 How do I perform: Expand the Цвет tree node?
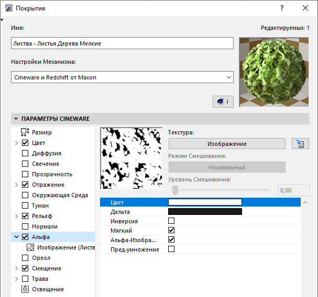[x=17, y=143]
